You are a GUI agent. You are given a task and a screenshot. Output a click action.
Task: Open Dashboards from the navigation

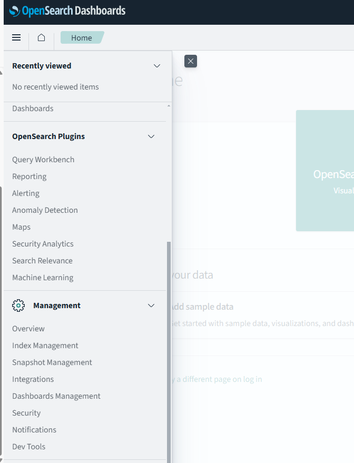pos(33,109)
